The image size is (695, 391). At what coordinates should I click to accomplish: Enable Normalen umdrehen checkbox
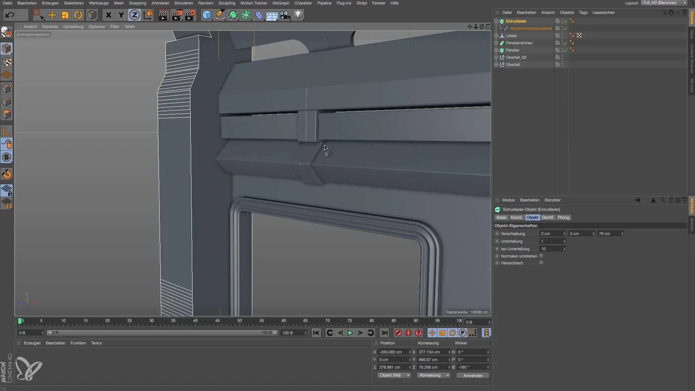541,256
